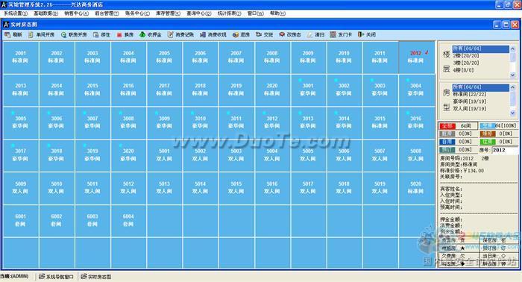The image size is (522, 282).
Task: Click the 退房 check-out toolbar icon
Action: [x=236, y=34]
